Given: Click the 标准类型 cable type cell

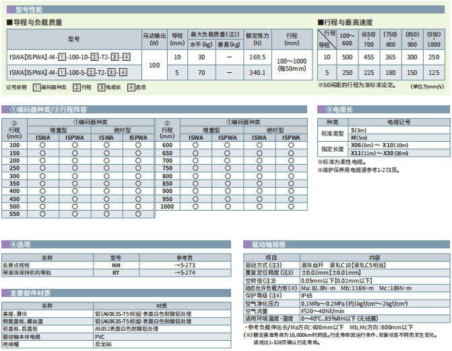Looking at the screenshot, I should point(333,134).
